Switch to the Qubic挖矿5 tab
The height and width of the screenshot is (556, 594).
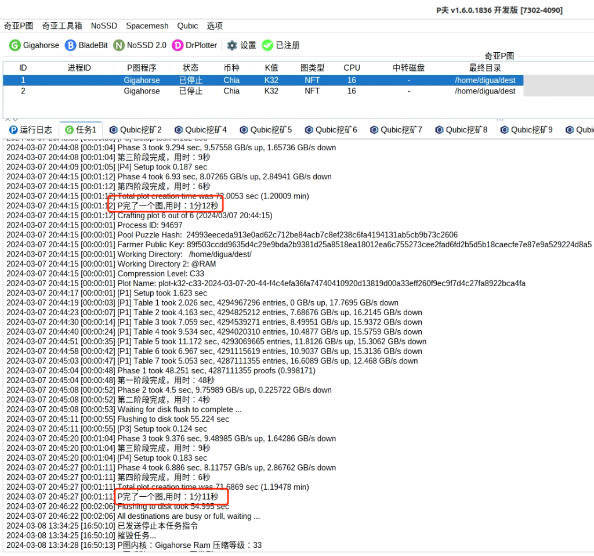point(266,130)
